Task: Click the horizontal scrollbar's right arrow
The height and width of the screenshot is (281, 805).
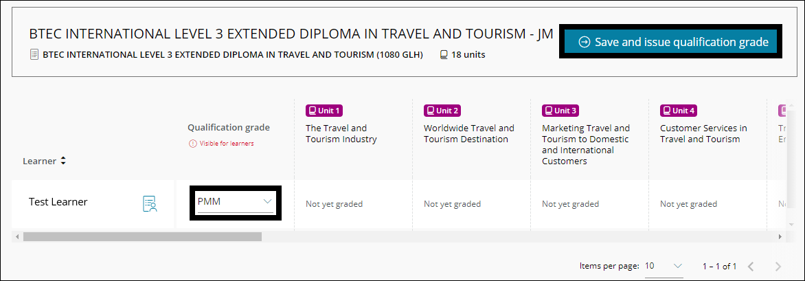Action: [780, 236]
